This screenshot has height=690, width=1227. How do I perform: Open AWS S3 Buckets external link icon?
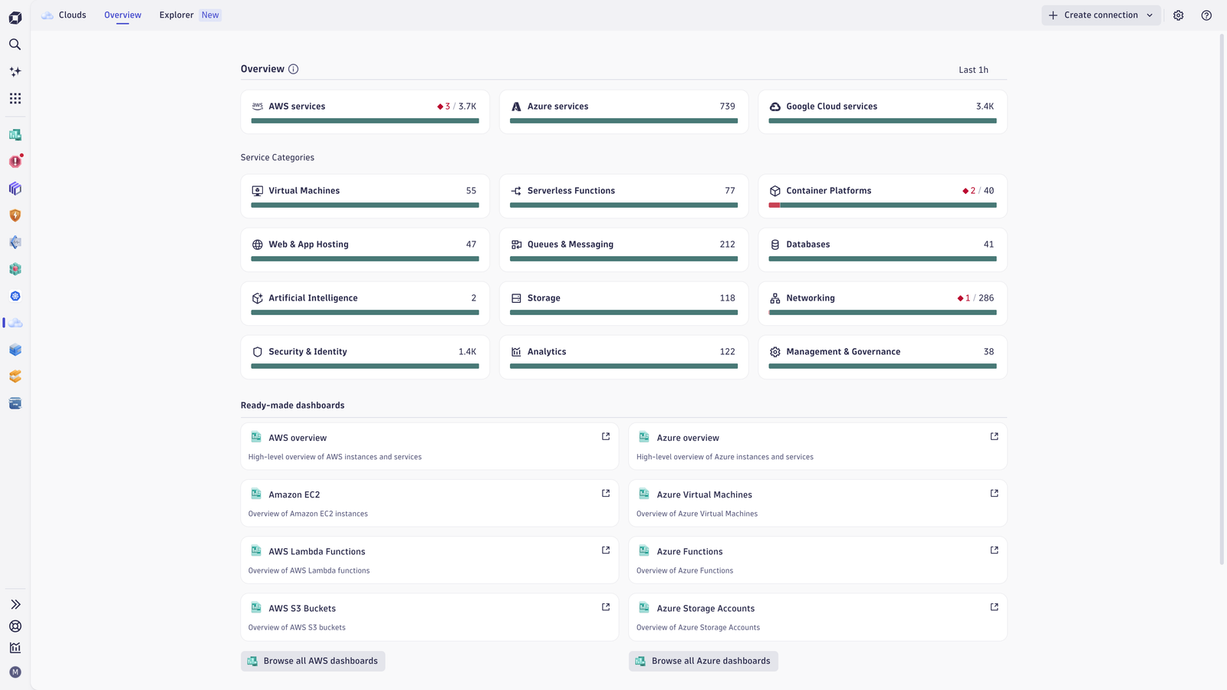click(x=606, y=606)
